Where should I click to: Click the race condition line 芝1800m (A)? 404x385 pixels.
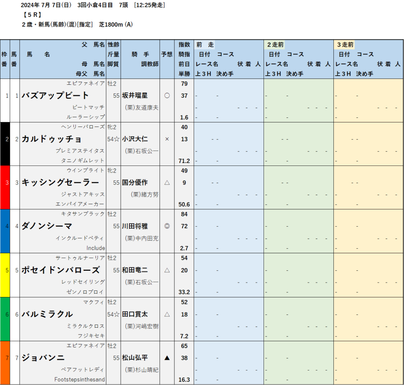click(116, 24)
